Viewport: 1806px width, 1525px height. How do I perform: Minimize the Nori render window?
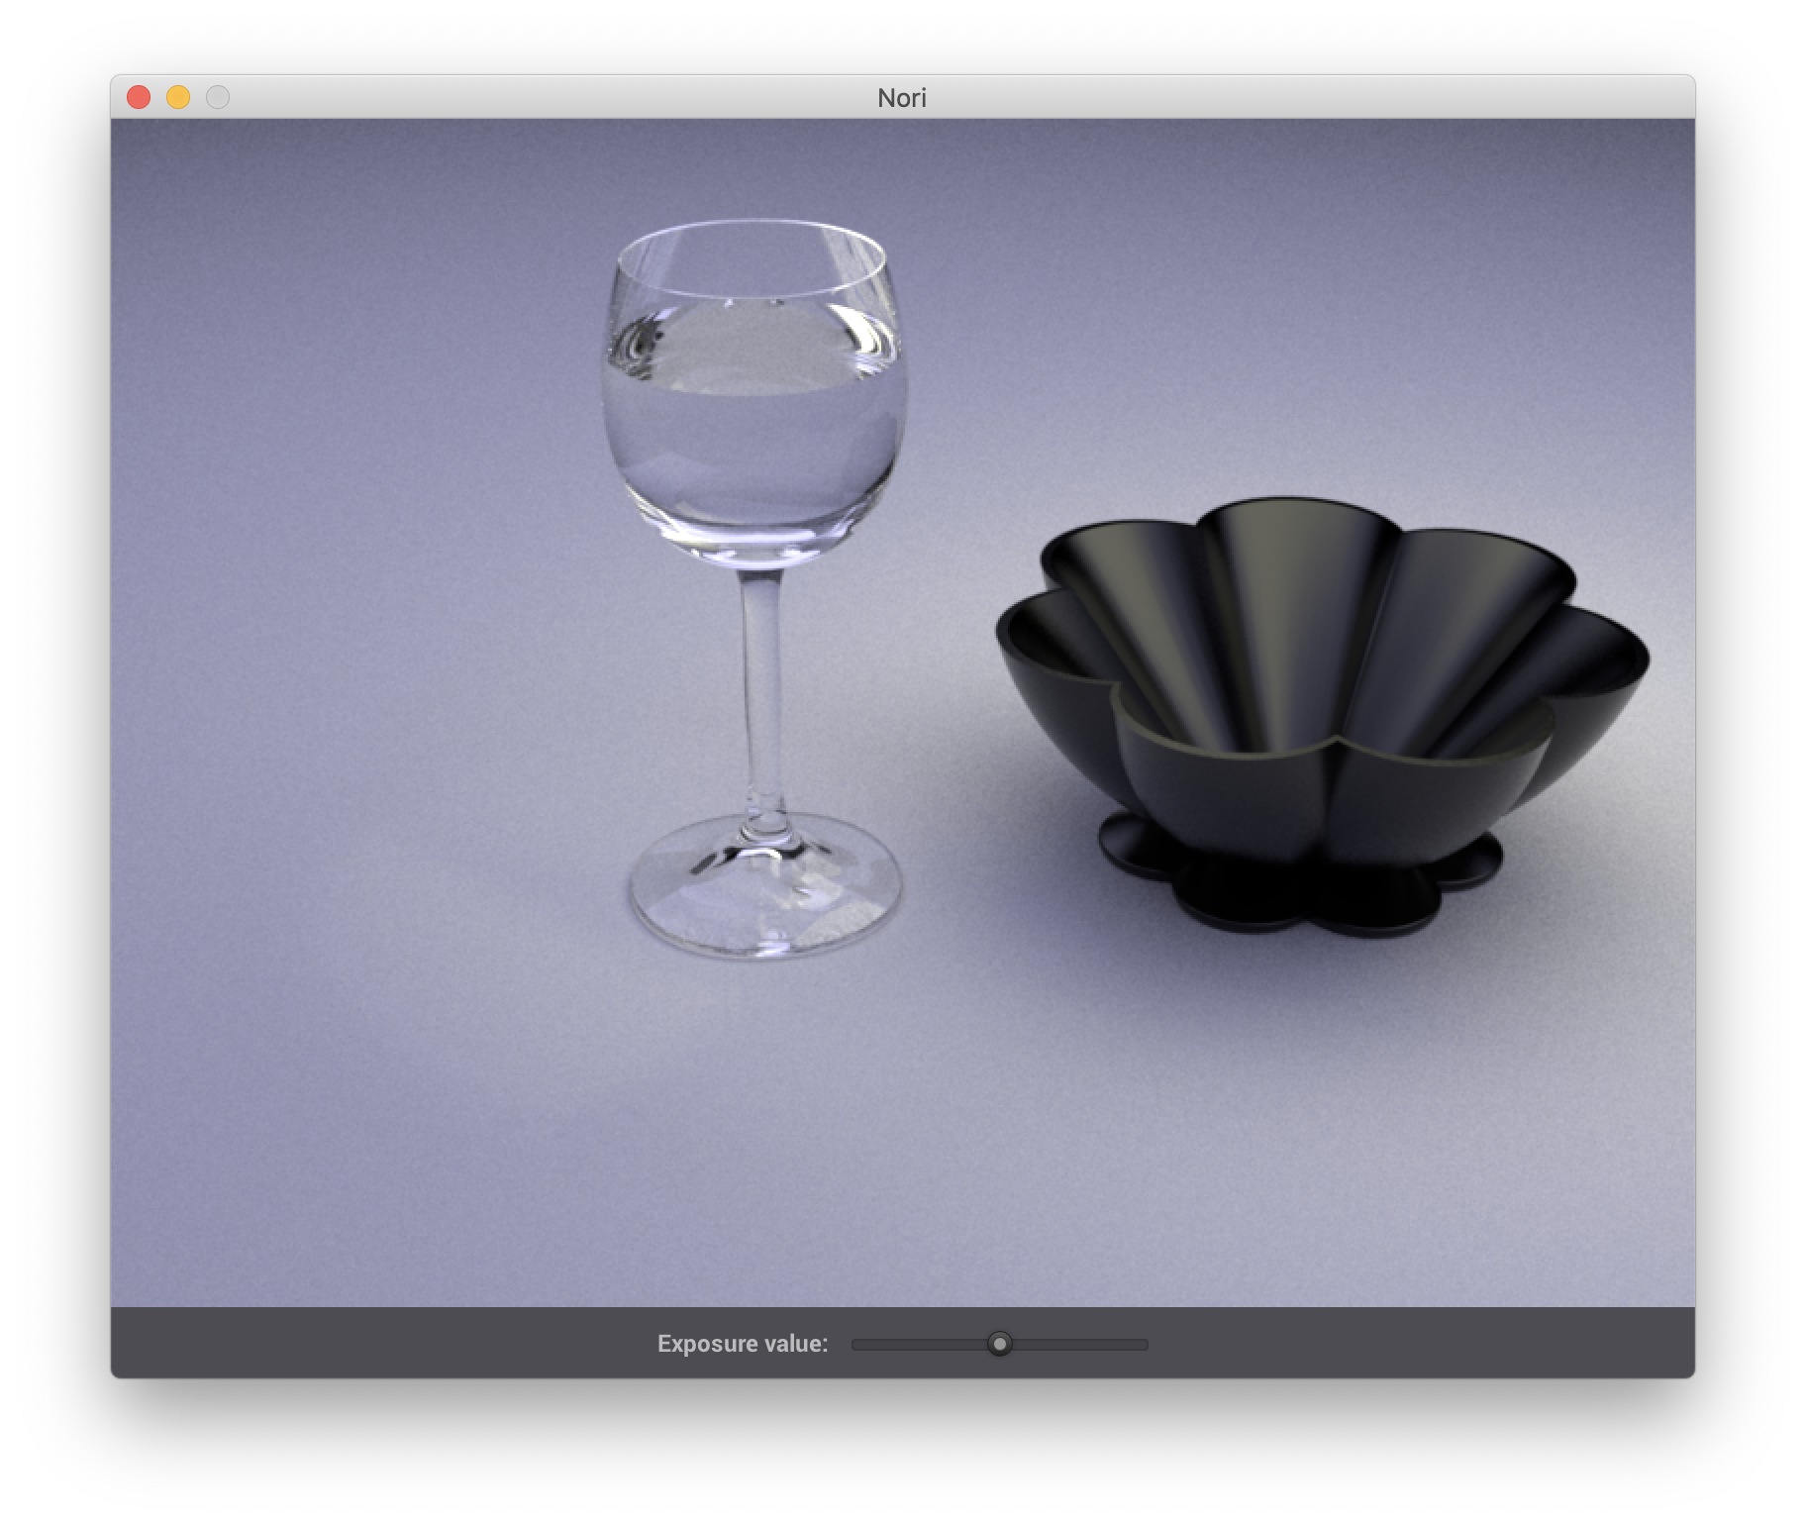point(178,96)
